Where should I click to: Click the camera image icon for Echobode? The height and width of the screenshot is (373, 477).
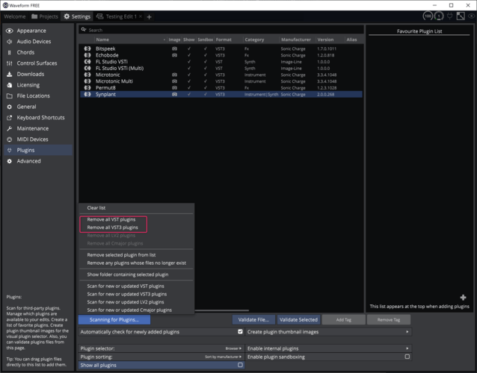coord(174,55)
